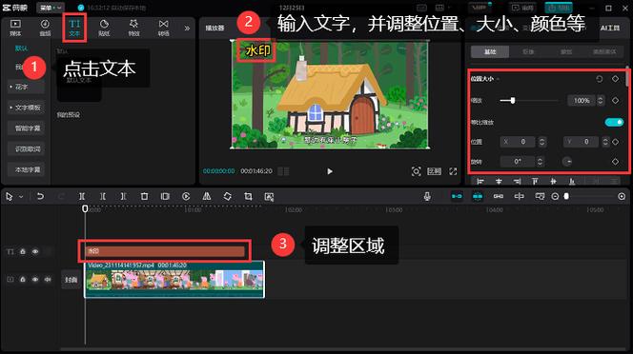The height and width of the screenshot is (354, 633).
Task: Reverse the clip playback
Action: [186, 196]
